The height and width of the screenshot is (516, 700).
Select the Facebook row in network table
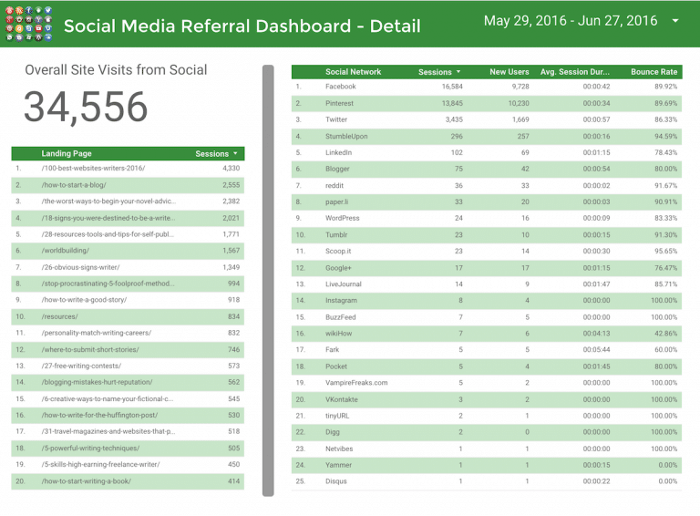(x=341, y=87)
